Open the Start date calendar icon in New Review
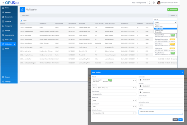The width and height of the screenshot is (187, 125). pos(140,86)
